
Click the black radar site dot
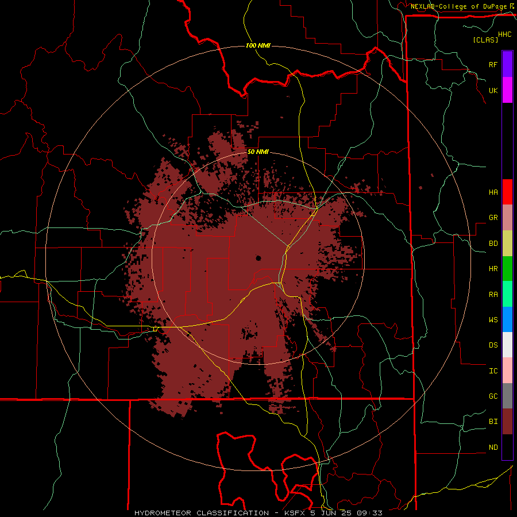coord(258,258)
